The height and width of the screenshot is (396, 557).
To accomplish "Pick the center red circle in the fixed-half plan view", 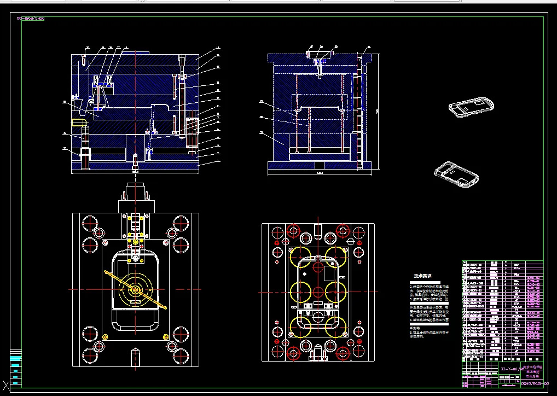I will (x=317, y=292).
